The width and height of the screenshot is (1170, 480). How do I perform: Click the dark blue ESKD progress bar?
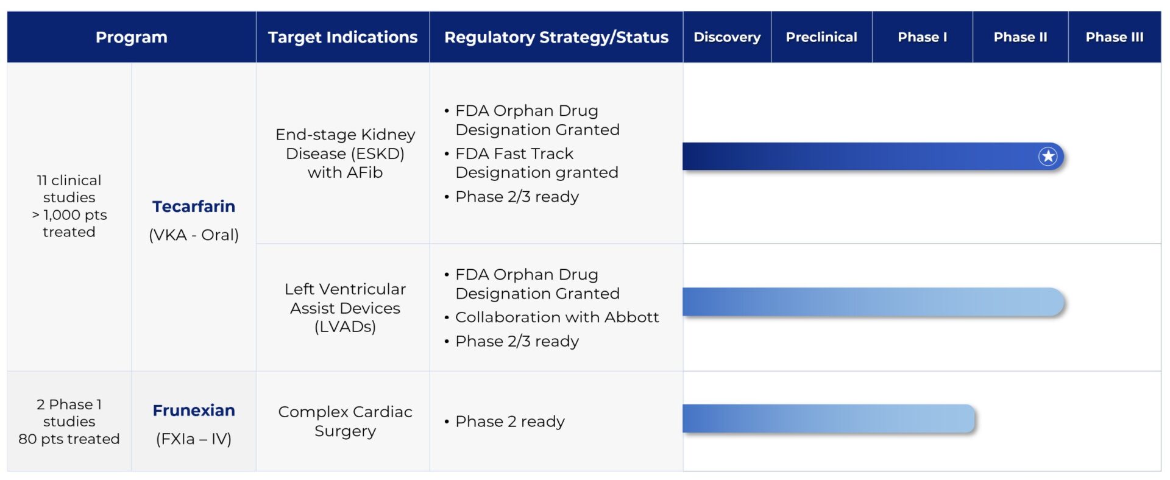pos(853,157)
